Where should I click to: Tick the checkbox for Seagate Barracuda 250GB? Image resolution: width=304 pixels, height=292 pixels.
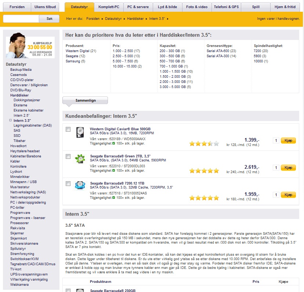pyautogui.click(x=68, y=291)
